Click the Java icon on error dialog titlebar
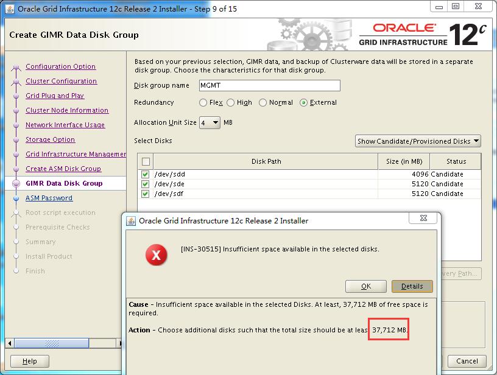The height and width of the screenshot is (375, 497). 131,221
